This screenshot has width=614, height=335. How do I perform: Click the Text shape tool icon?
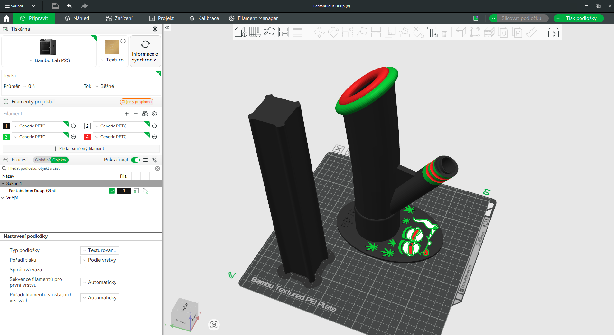[x=432, y=32]
